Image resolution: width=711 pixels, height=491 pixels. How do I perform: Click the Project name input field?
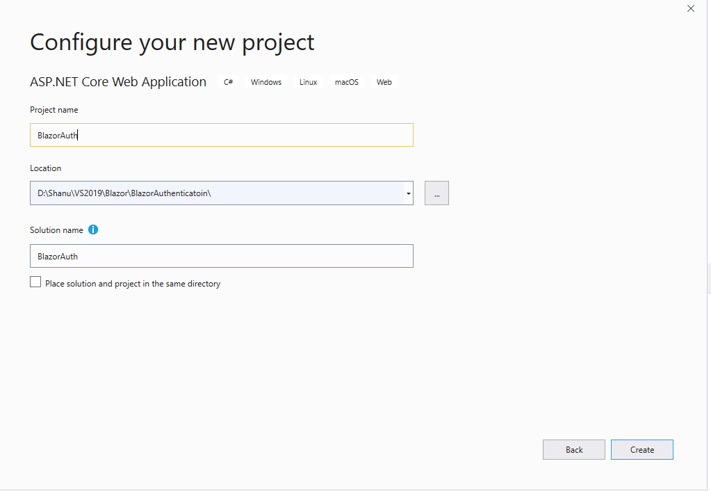pos(221,135)
